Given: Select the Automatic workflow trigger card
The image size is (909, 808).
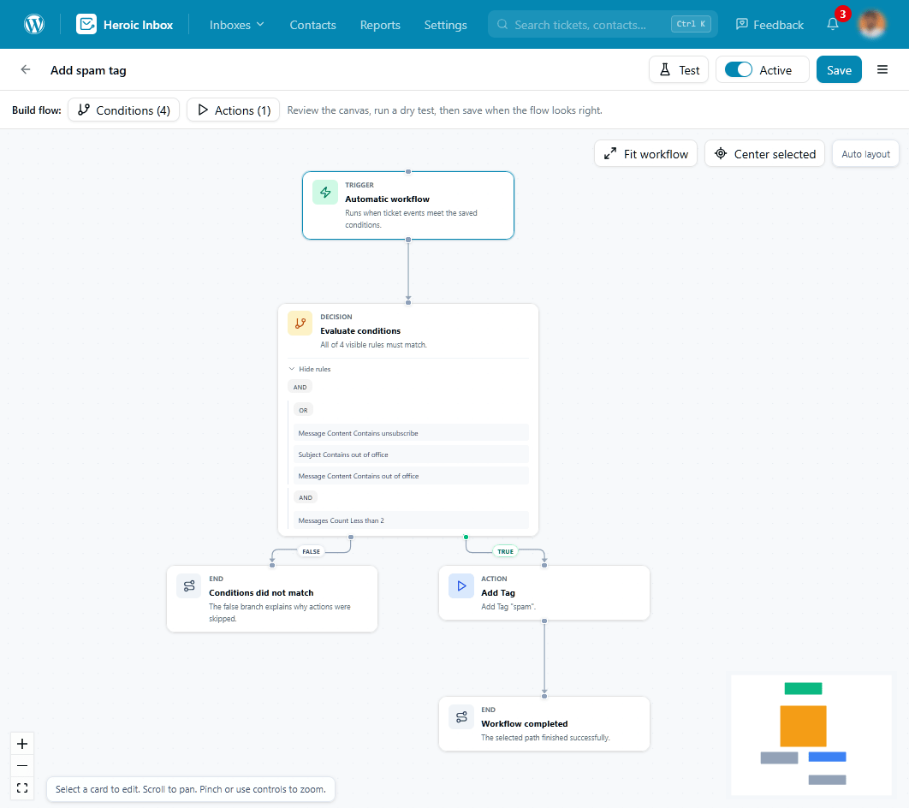Looking at the screenshot, I should pyautogui.click(x=408, y=205).
